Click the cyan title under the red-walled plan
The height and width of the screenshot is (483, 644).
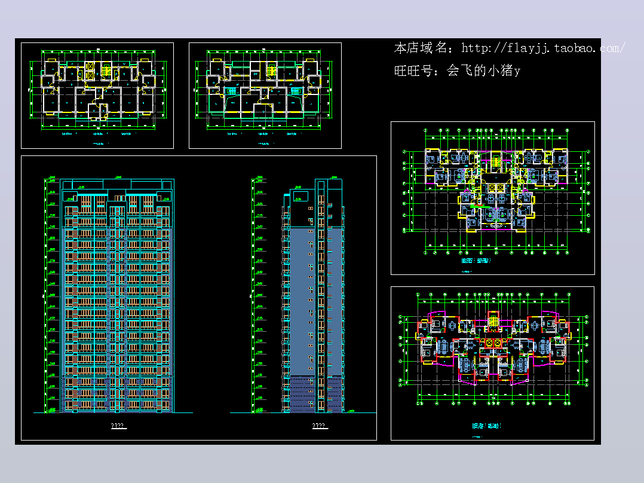(x=486, y=426)
